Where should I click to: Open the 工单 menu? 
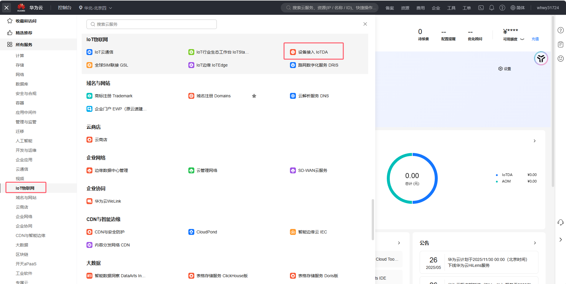pyautogui.click(x=467, y=8)
